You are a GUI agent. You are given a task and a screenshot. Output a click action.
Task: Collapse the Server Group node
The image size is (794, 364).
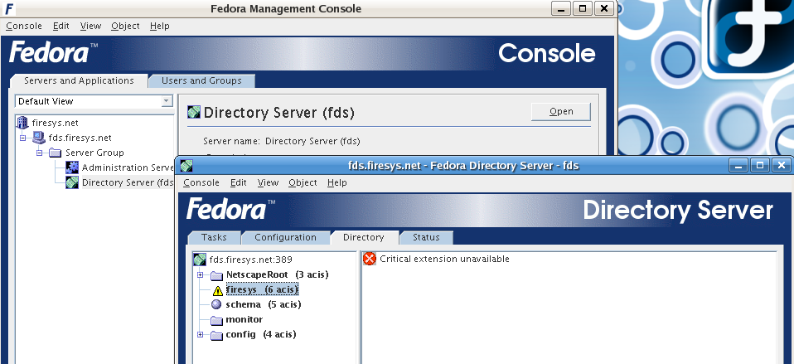pos(40,153)
